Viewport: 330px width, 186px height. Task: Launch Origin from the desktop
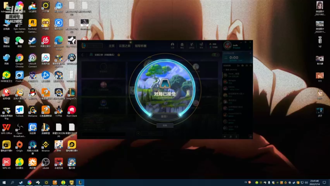click(19, 146)
